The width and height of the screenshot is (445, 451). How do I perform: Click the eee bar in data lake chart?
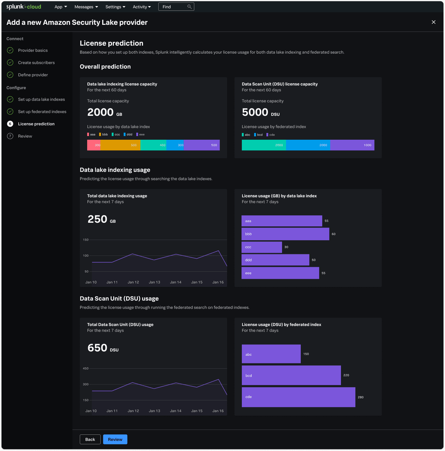(280, 273)
